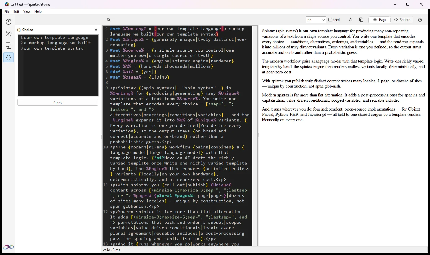Image resolution: width=430 pixels, height=255 pixels.
Task: Click the 'Choice' panel title
Action: pyautogui.click(x=28, y=30)
